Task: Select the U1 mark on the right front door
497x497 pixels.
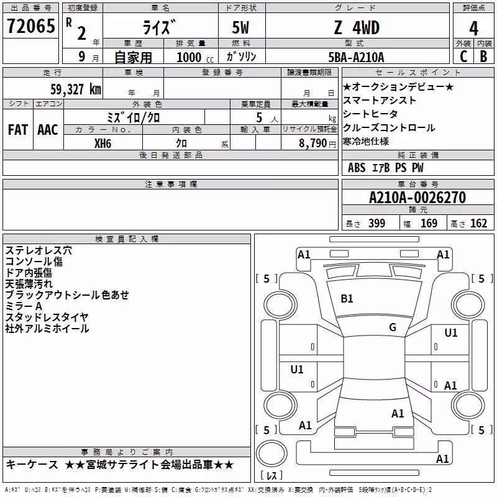Action: 451,333
